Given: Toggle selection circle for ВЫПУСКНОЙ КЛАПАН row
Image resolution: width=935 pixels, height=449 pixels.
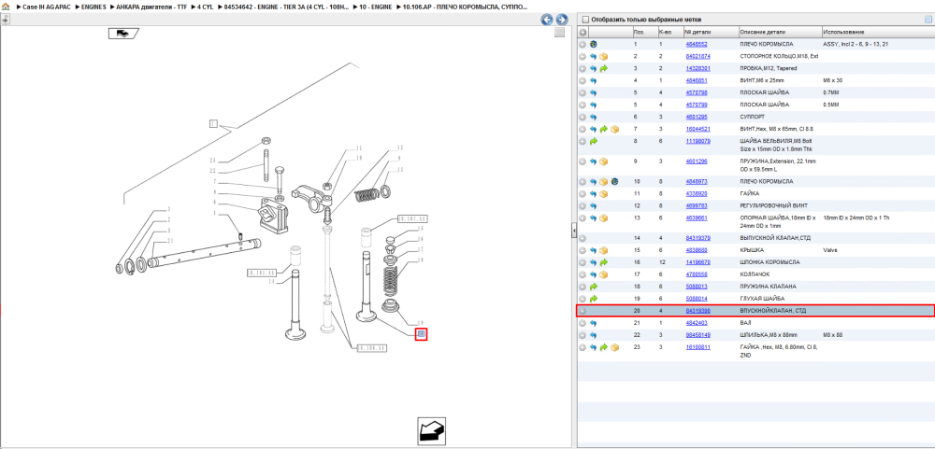Looking at the screenshot, I should pos(583,238).
